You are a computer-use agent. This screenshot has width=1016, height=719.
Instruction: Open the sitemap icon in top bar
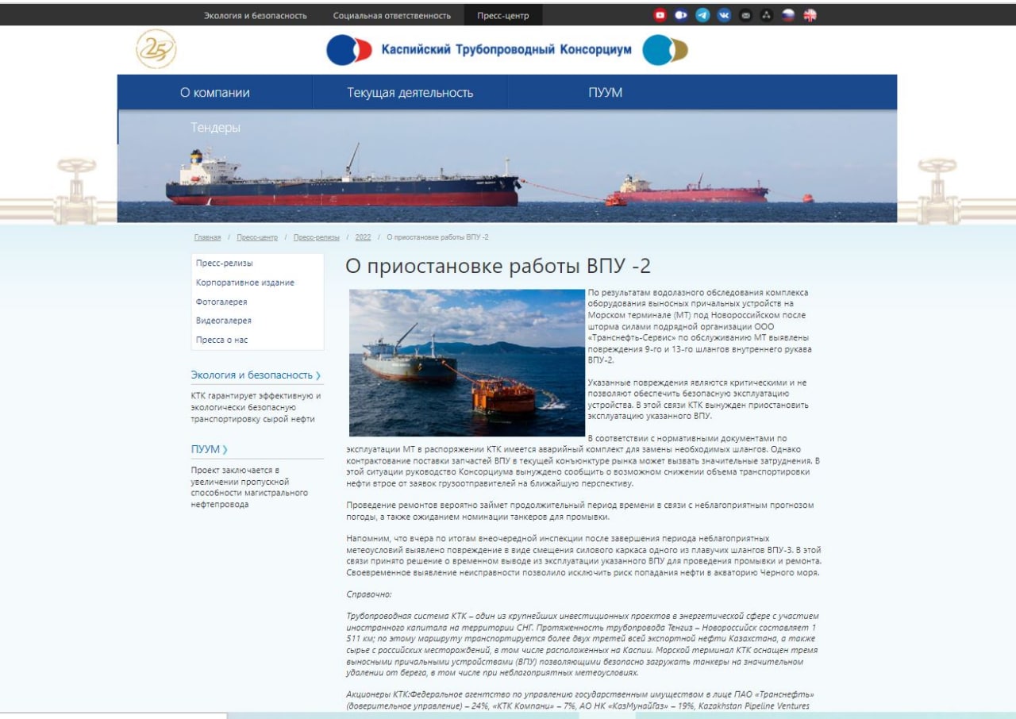(767, 15)
